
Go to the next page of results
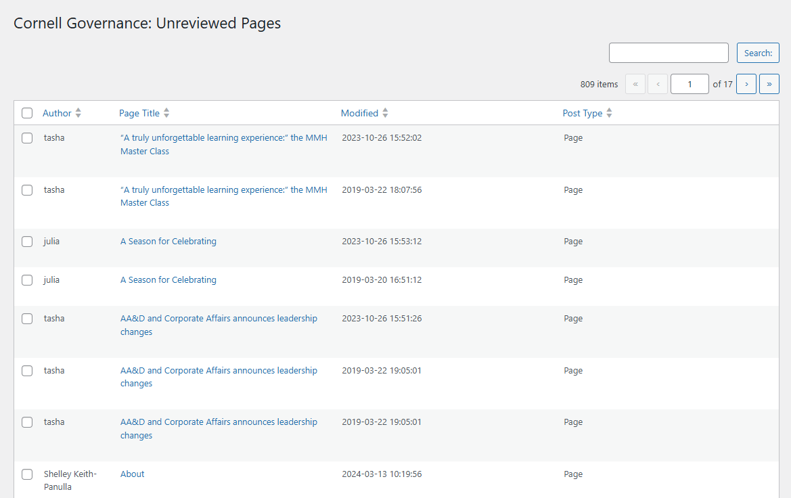[746, 85]
